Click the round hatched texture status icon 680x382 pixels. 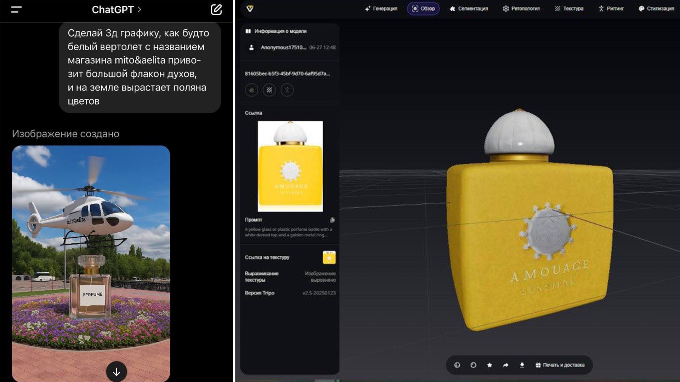click(269, 90)
